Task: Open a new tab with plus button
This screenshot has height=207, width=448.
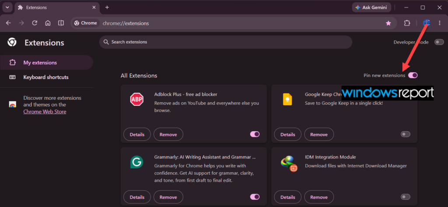Action: (107, 7)
